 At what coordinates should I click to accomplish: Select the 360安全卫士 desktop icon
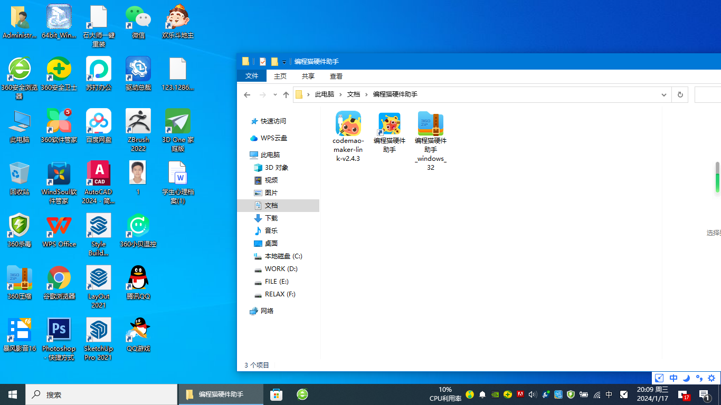click(x=59, y=74)
